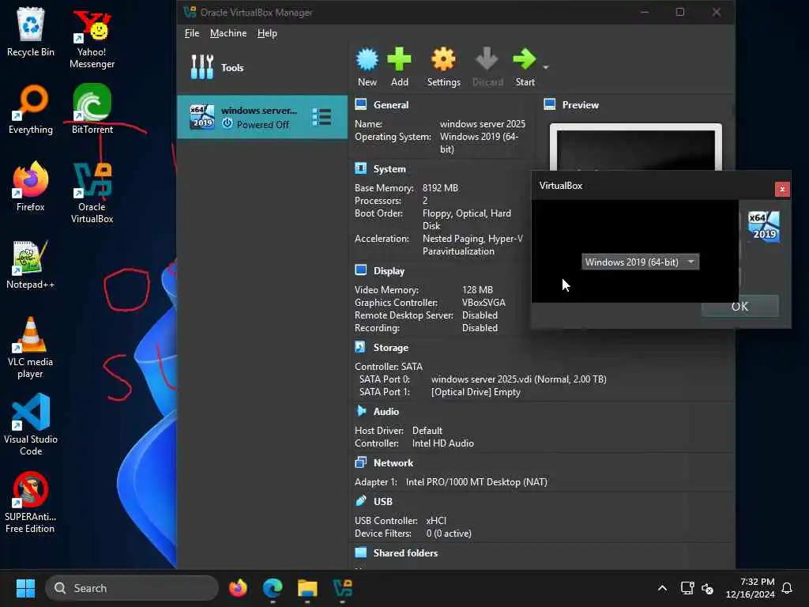Click the Preview panel icon
Image resolution: width=809 pixels, height=607 pixels.
[550, 104]
